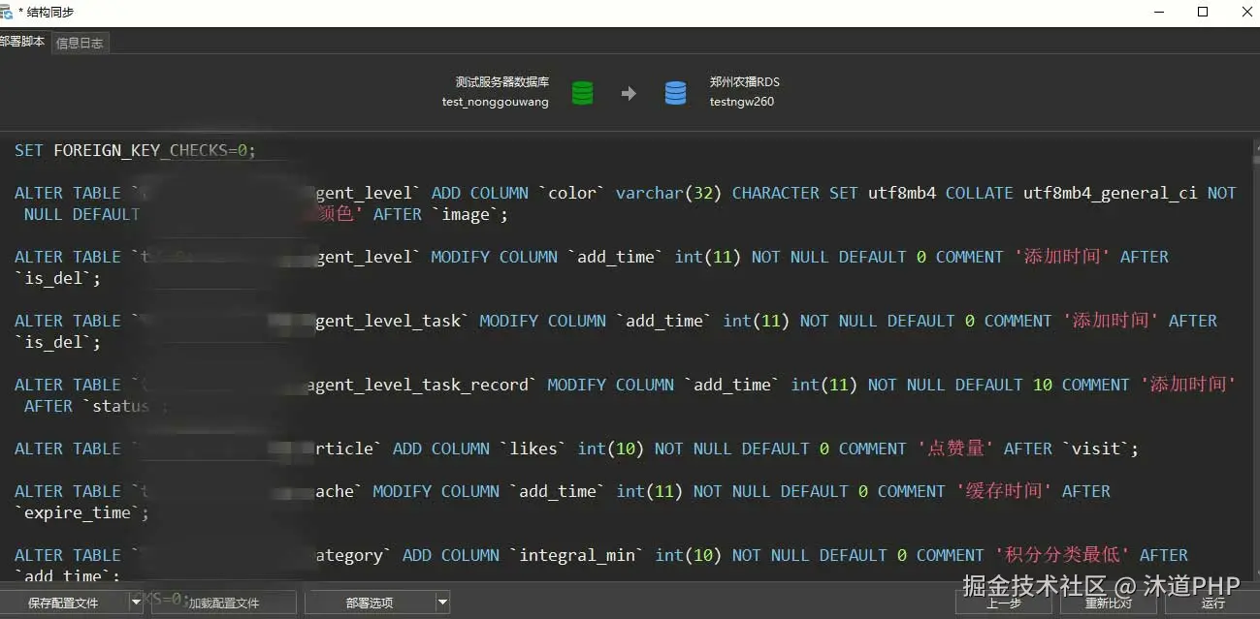Image resolution: width=1260 pixels, height=619 pixels.
Task: Click the 保存配置文件 button
Action: pyautogui.click(x=63, y=603)
